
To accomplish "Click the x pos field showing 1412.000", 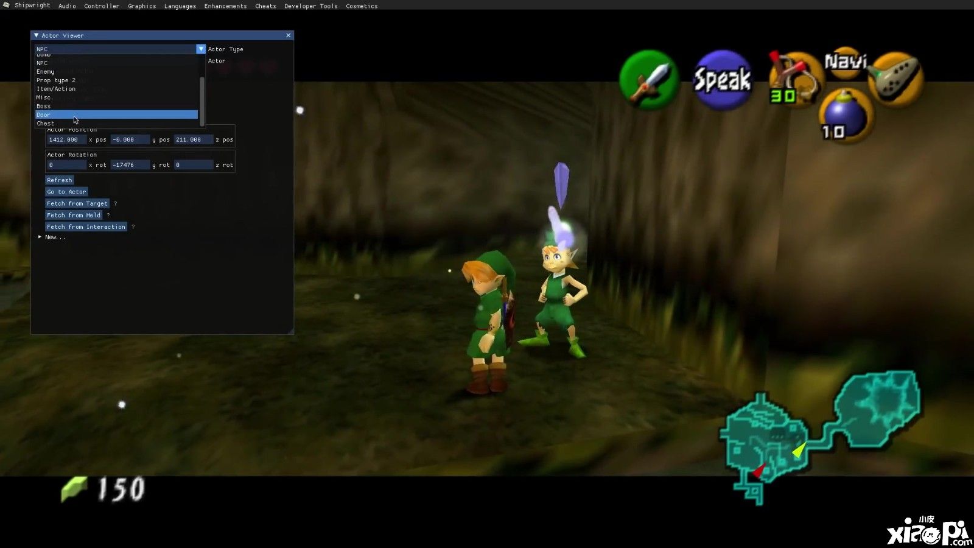I will click(x=66, y=139).
